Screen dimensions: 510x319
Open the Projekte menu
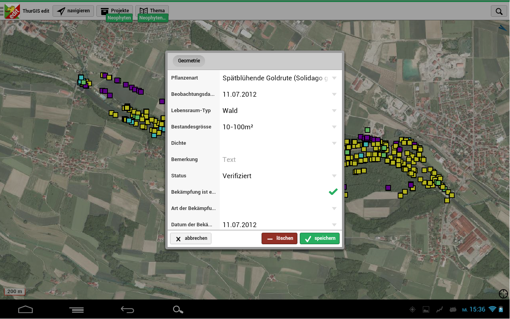[x=115, y=11]
